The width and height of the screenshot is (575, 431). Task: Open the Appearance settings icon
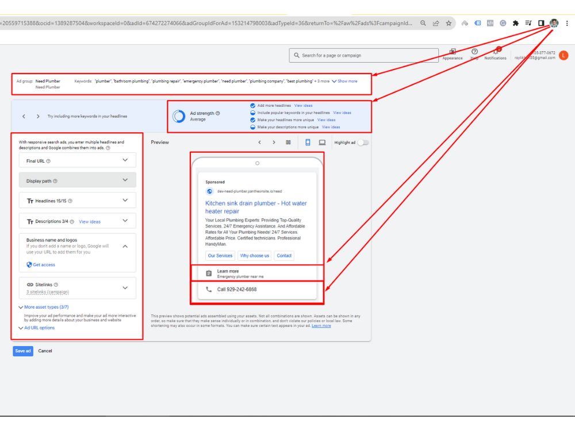453,52
